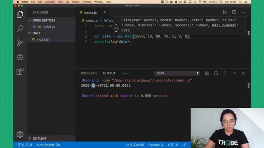264x148 pixels.
Task: Show more panel tabs via ellipsis
Action: [125, 73]
